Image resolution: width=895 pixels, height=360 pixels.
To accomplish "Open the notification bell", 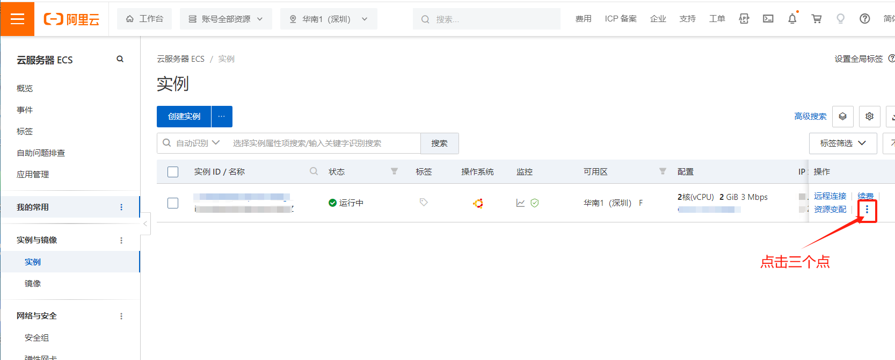I will click(x=792, y=19).
